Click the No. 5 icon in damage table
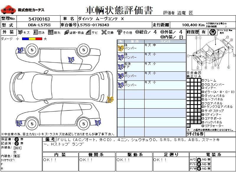Screen dimensions: 236x177 [x=121, y=85]
